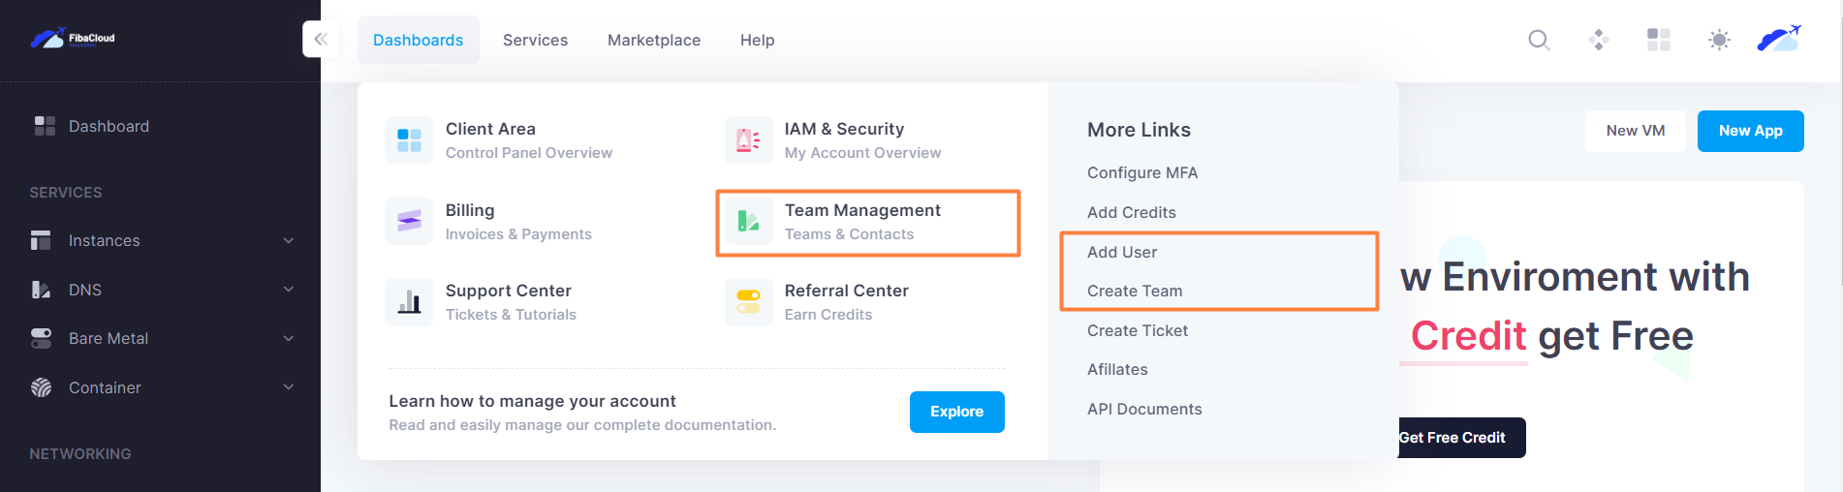Select the Container label in sidebar
This screenshot has height=492, width=1843.
tap(105, 387)
